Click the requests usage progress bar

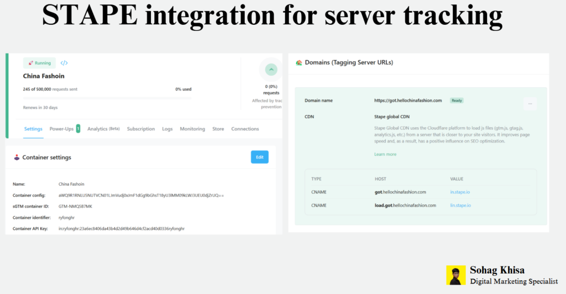[107, 98]
